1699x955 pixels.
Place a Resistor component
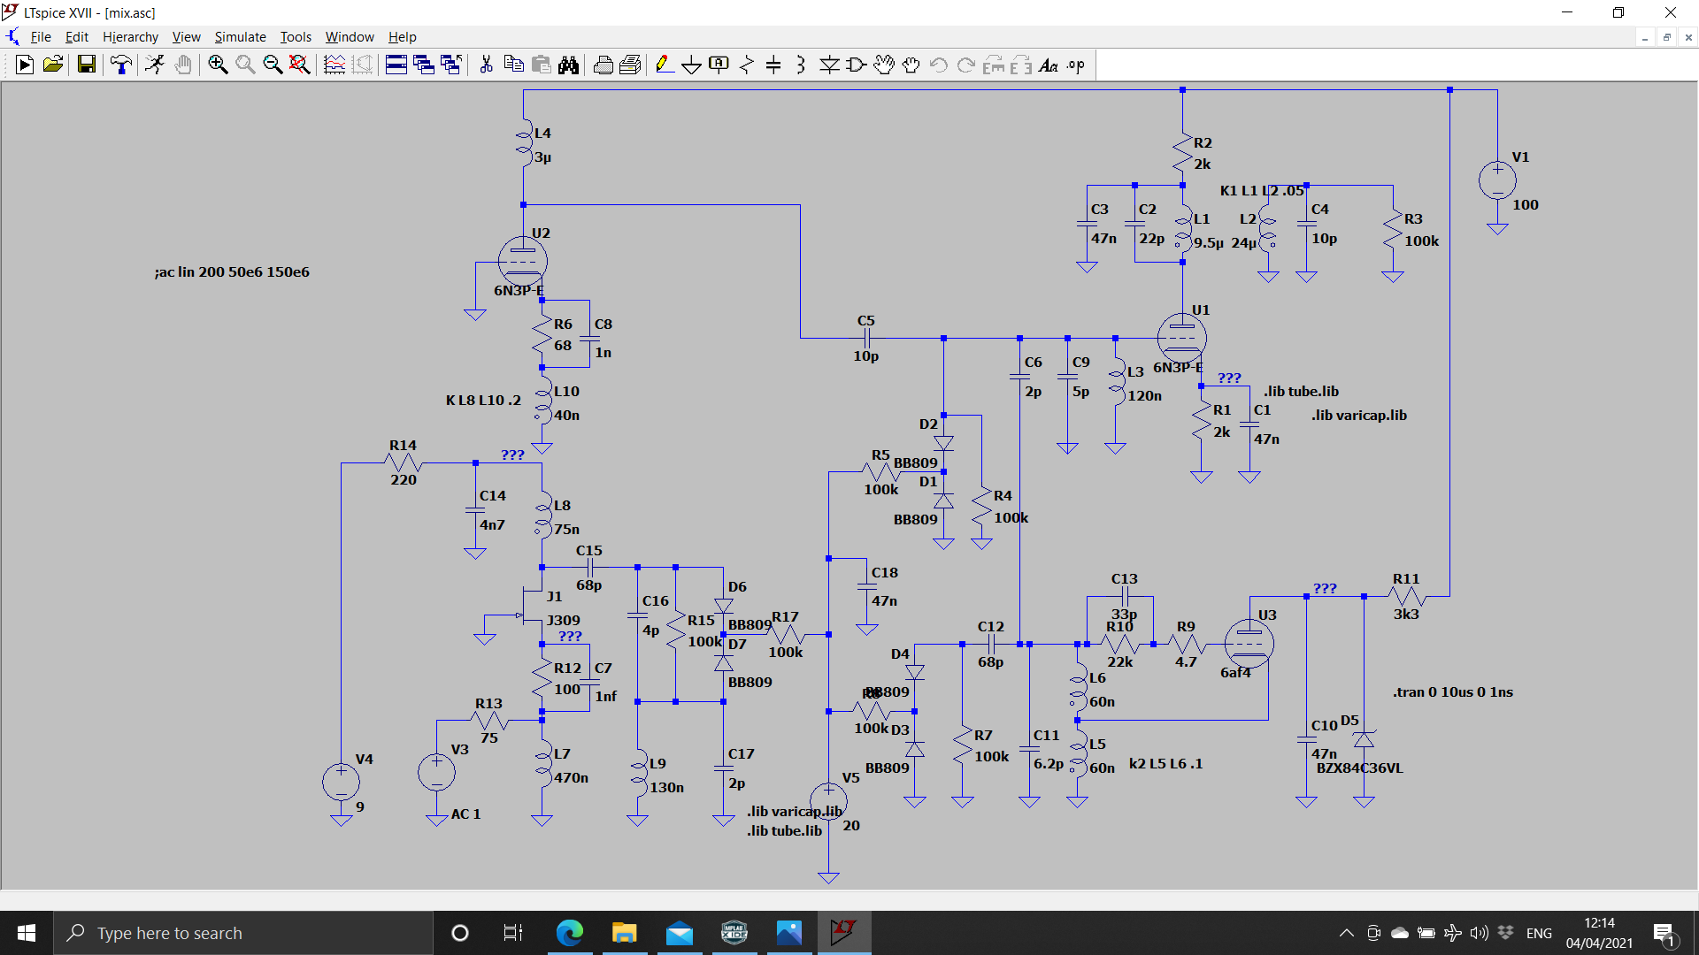pyautogui.click(x=747, y=65)
